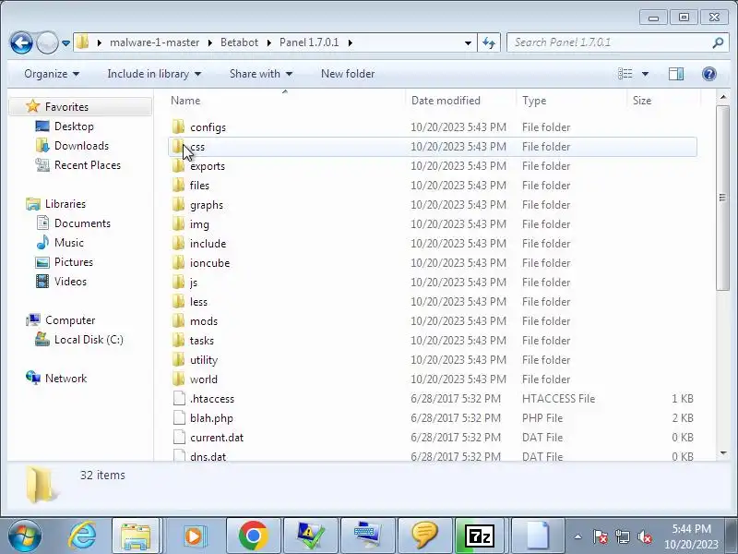The height and width of the screenshot is (554, 738).
Task: Select the .htaccess file icon
Action: click(179, 398)
